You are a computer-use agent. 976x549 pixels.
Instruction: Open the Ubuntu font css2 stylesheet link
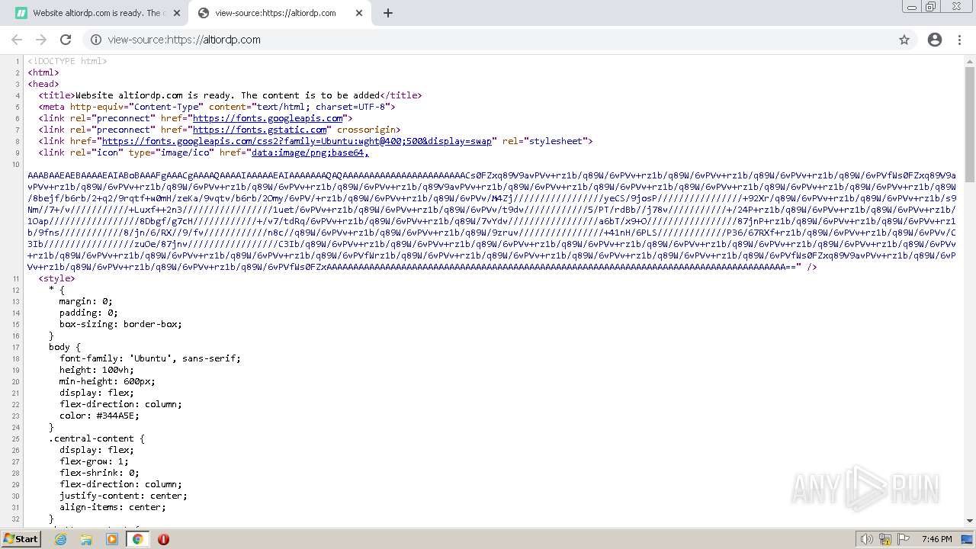(x=297, y=141)
